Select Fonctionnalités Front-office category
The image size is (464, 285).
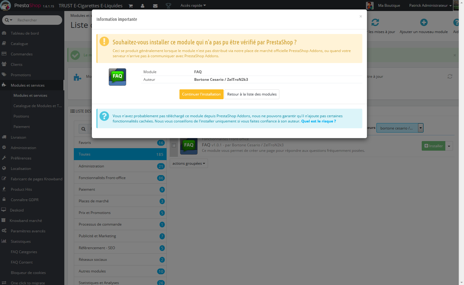[x=120, y=178]
